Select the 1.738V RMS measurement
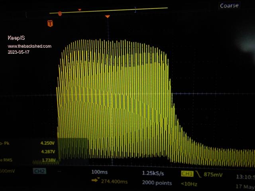This screenshot has width=255, height=191. tap(49, 160)
